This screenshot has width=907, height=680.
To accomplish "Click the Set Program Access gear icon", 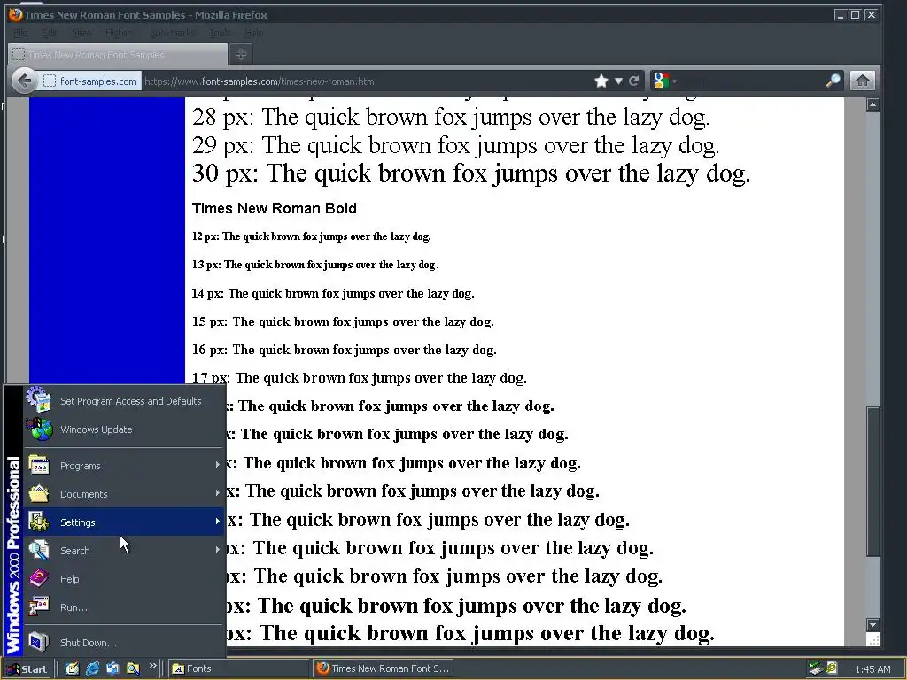I will pos(38,400).
